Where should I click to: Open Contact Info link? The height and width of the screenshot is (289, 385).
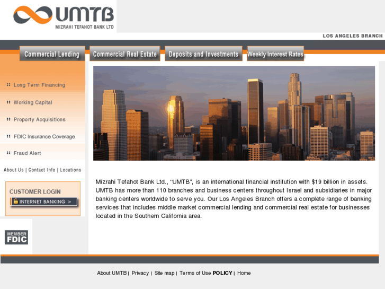(x=42, y=170)
